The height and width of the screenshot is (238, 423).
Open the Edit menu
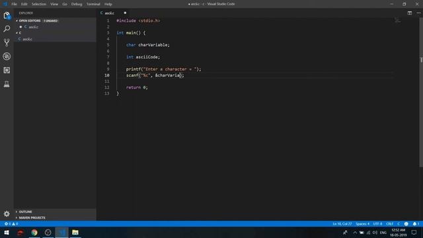click(x=24, y=4)
